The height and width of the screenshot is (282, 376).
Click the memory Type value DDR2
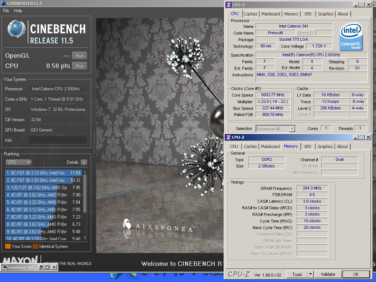point(267,159)
